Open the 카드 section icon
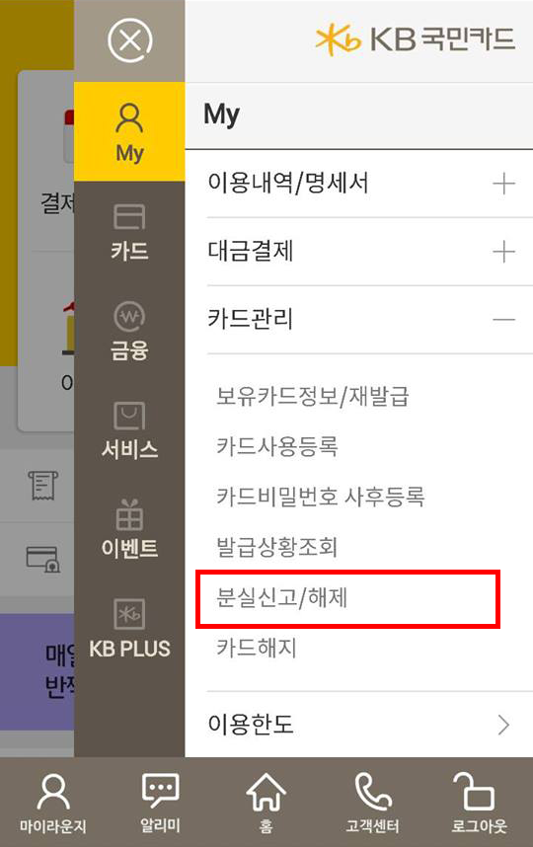This screenshot has height=847, width=533. coord(129,216)
